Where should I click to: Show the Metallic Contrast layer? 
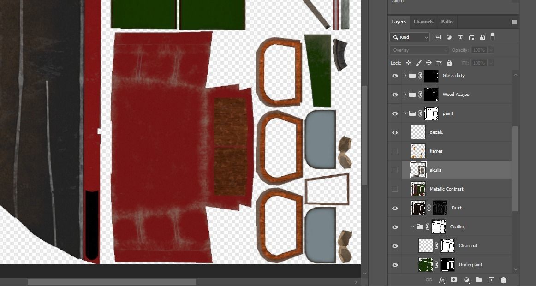coord(395,189)
